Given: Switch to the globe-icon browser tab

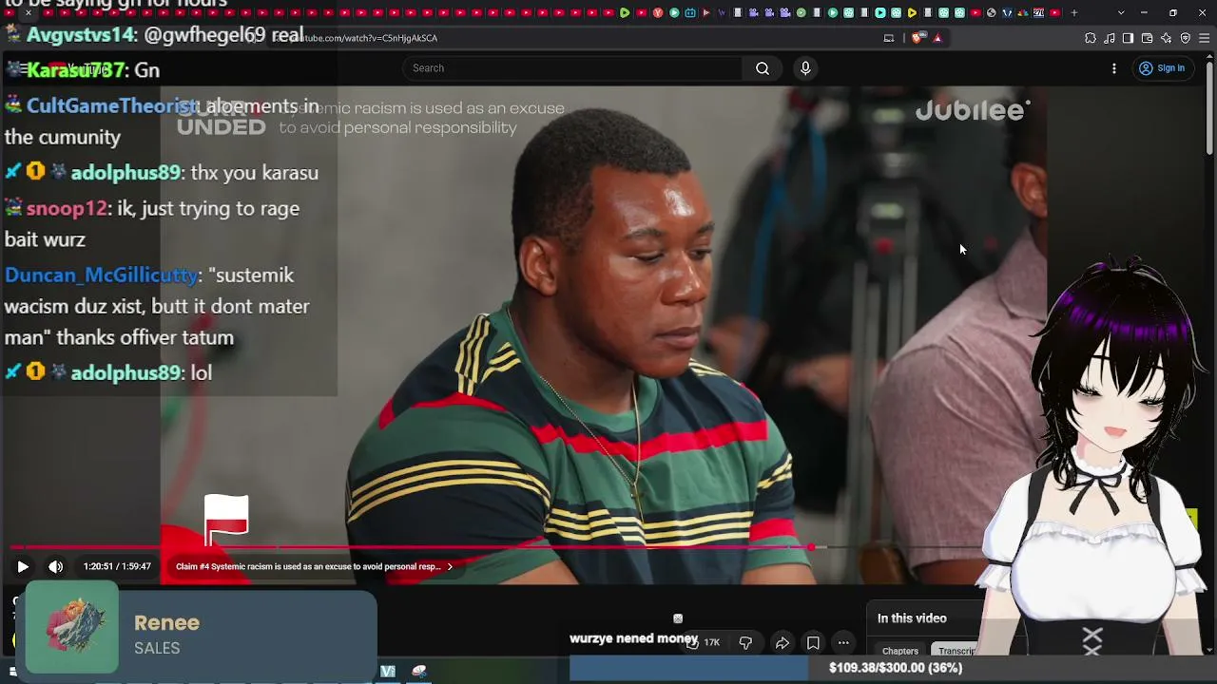Looking at the screenshot, I should click(x=992, y=13).
